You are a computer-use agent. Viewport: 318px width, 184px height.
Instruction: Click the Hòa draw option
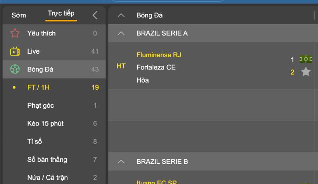pyautogui.click(x=143, y=80)
